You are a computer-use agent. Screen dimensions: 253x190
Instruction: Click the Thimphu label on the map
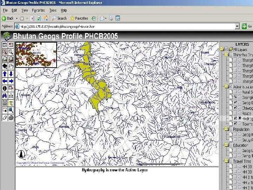tap(89, 64)
